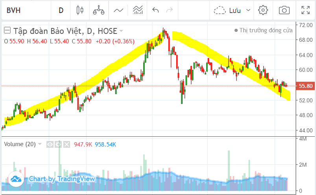Open chart settings gear icon
The width and height of the screenshot is (316, 195).
click(x=263, y=10)
